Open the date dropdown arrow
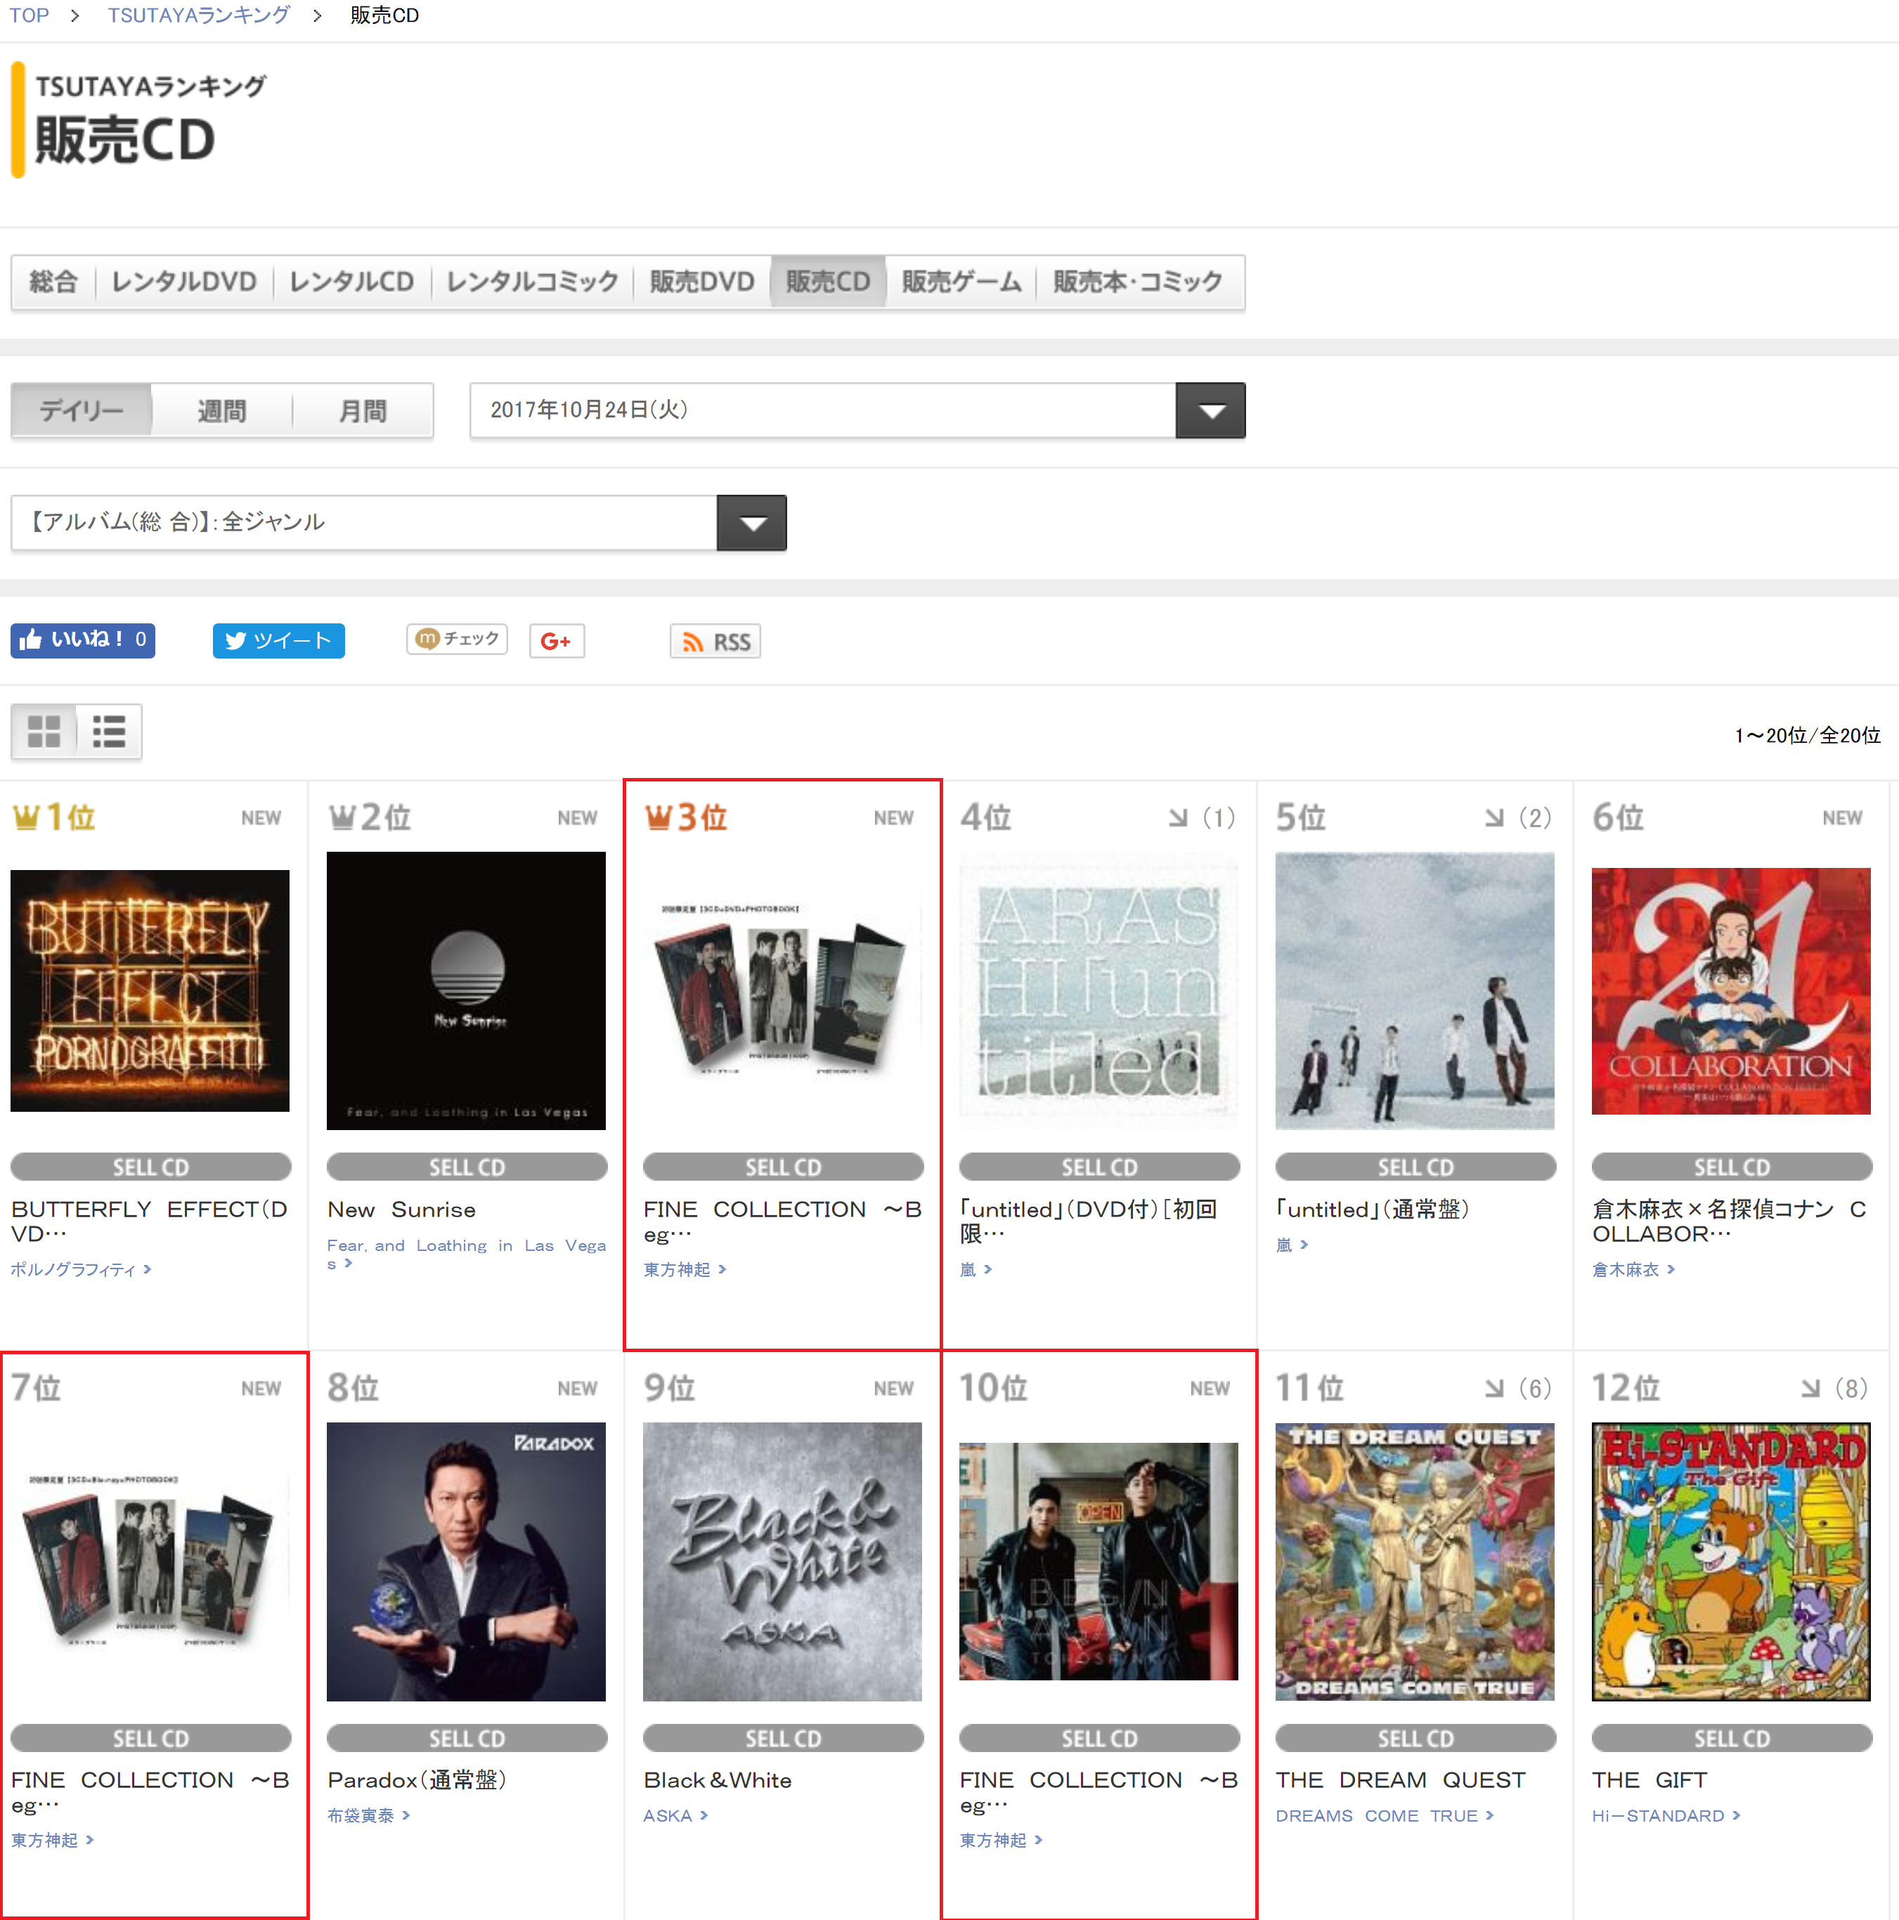This screenshot has height=1920, width=1899. click(x=1210, y=410)
